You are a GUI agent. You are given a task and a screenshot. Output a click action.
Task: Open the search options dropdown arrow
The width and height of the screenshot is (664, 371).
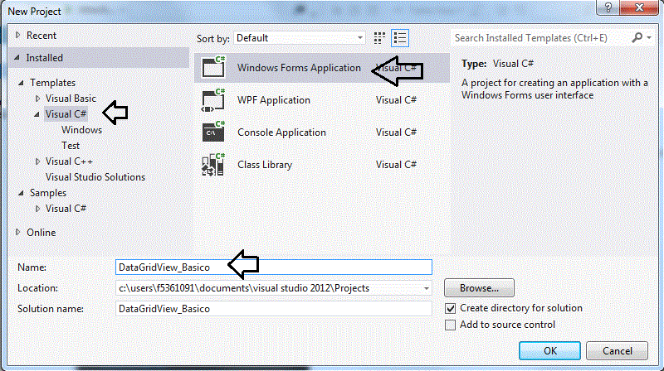pyautogui.click(x=649, y=38)
